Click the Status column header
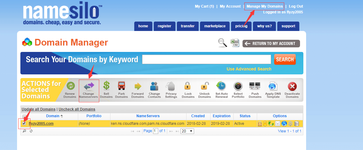Viewport: 363px width, 150px height. 245,116
